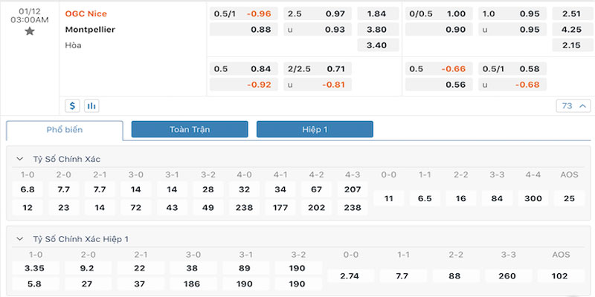Switch to the Phổ biến tab

tap(65, 129)
